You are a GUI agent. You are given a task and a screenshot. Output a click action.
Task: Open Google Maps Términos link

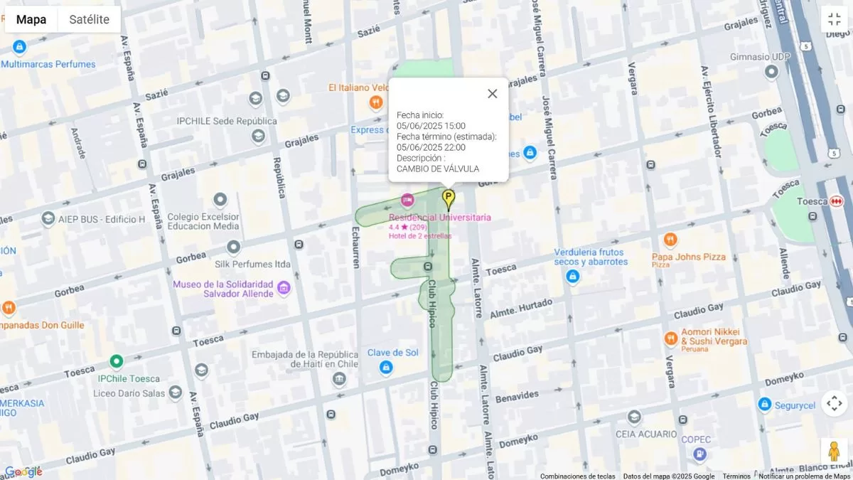click(x=736, y=476)
